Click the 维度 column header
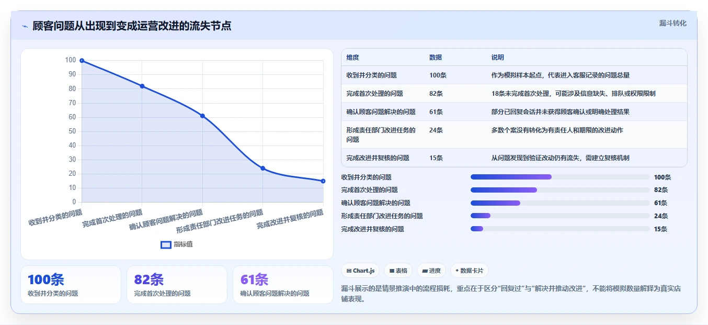This screenshot has width=708, height=325. 352,58
